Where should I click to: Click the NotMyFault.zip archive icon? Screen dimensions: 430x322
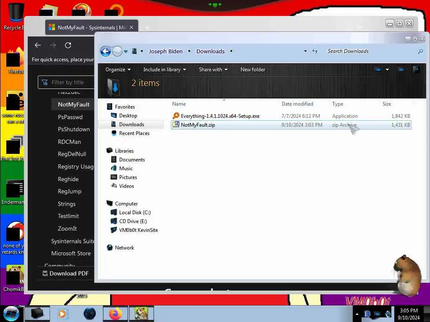pos(176,125)
